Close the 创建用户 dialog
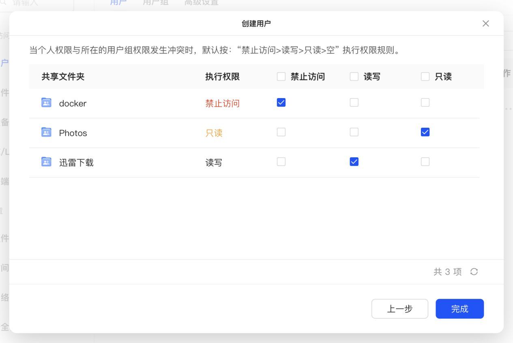This screenshot has width=513, height=343. coord(485,24)
